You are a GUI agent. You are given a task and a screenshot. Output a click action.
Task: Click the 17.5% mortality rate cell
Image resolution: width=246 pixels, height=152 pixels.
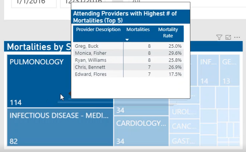point(175,74)
